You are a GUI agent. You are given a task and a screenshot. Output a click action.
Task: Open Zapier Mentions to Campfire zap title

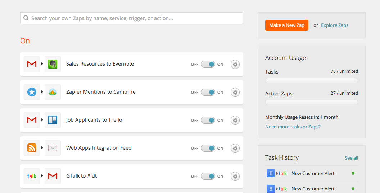point(101,92)
